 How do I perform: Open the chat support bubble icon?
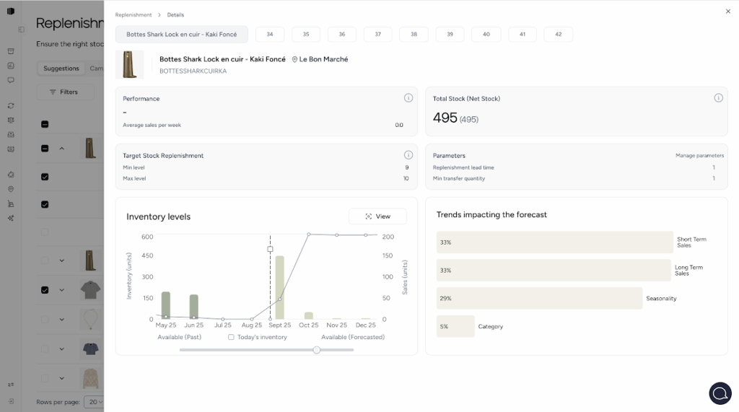coord(720,393)
